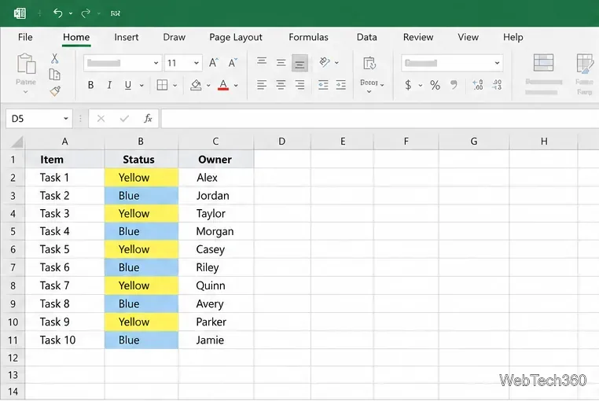Open Insert Function fx
Viewport: 599px width, 401px height.
coord(148,119)
